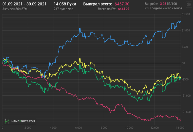The width and height of the screenshot is (193, 132).
Task: Click the 'Винрейт:' label
Action: [151, 4]
